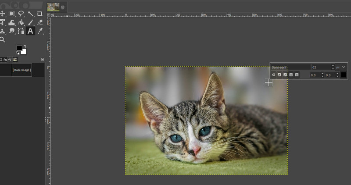Toggle underline in the text box

click(291, 75)
